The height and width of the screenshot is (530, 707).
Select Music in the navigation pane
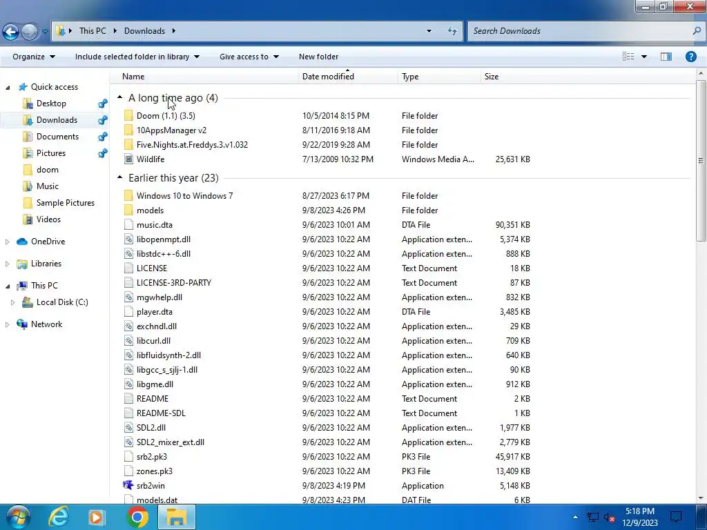coord(48,186)
